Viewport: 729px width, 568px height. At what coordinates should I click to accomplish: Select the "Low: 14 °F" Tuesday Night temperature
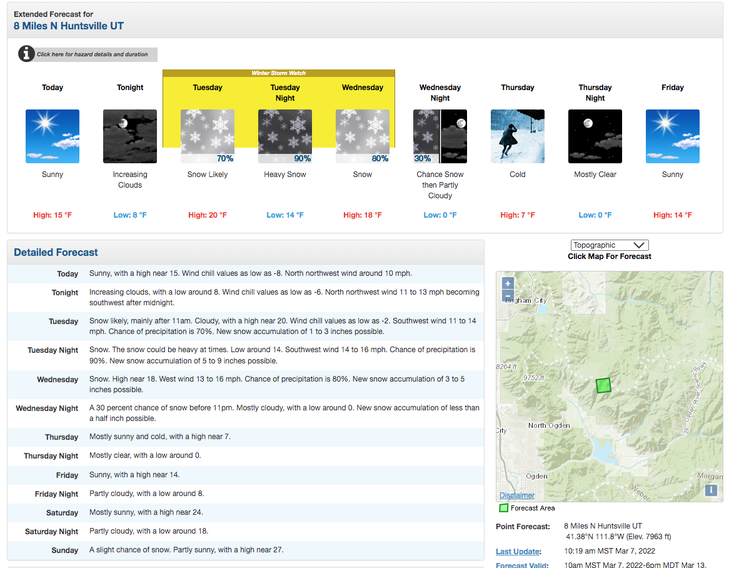click(x=285, y=215)
